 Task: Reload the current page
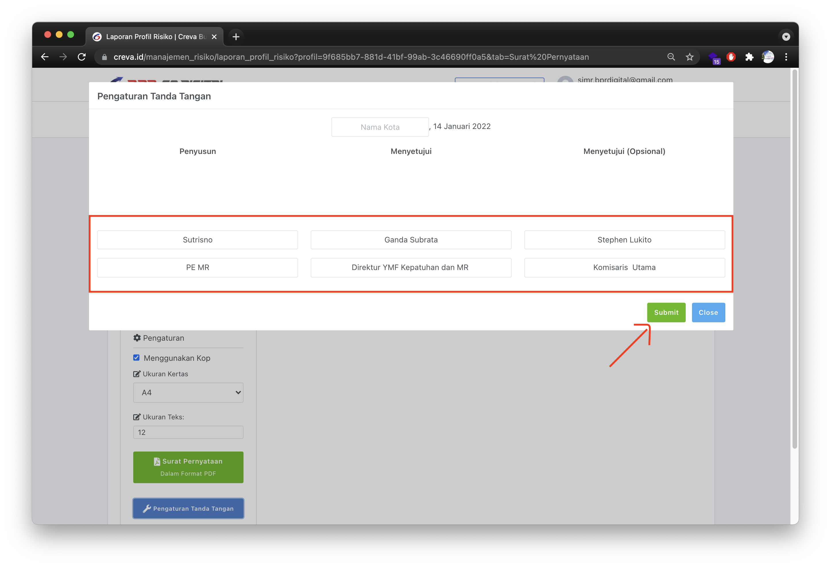[82, 57]
